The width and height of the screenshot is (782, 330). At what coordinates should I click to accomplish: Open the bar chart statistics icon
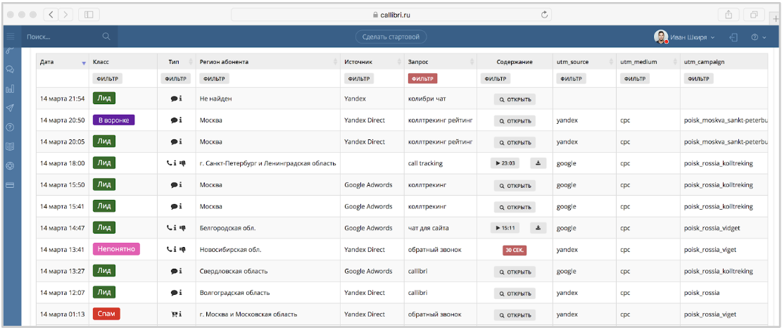(10, 89)
